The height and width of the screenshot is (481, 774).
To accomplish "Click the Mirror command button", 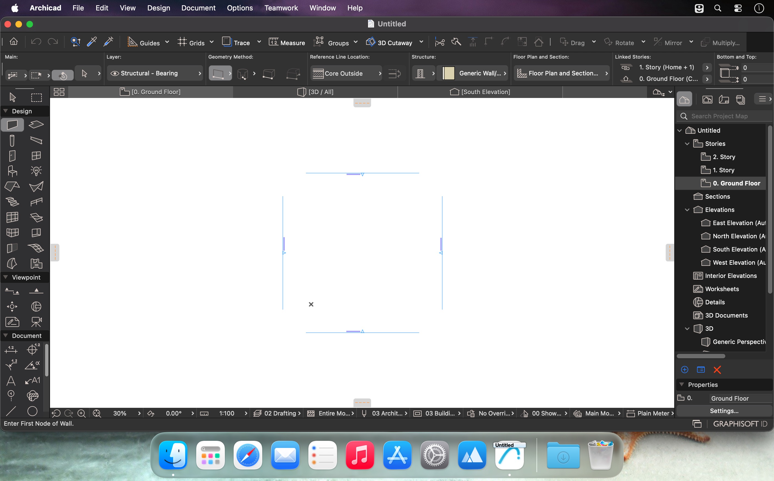I will [x=668, y=42].
